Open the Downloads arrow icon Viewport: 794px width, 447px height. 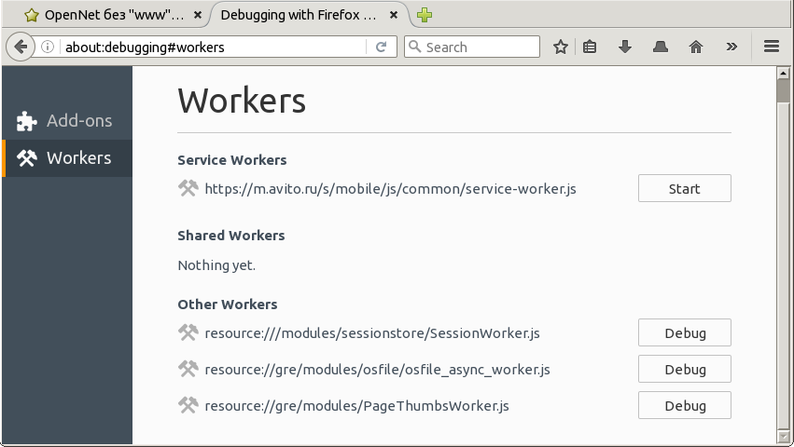tap(625, 47)
